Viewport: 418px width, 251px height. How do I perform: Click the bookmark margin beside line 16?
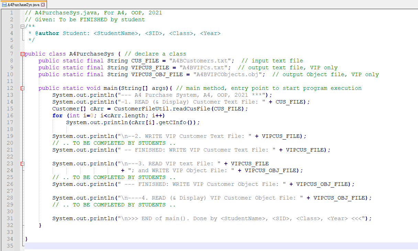point(17,115)
